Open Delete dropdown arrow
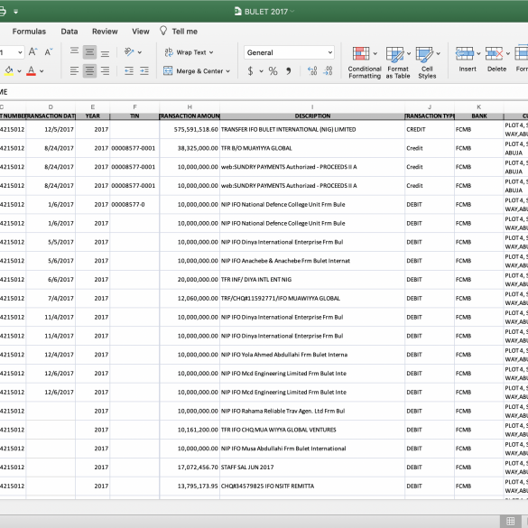The height and width of the screenshot is (528, 528). click(508, 53)
